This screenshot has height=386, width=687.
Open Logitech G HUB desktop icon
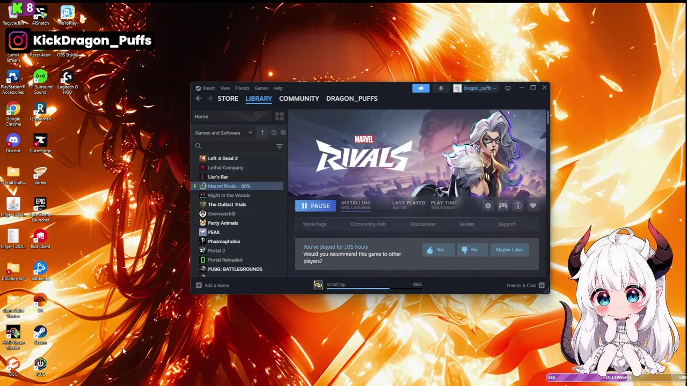pyautogui.click(x=67, y=83)
